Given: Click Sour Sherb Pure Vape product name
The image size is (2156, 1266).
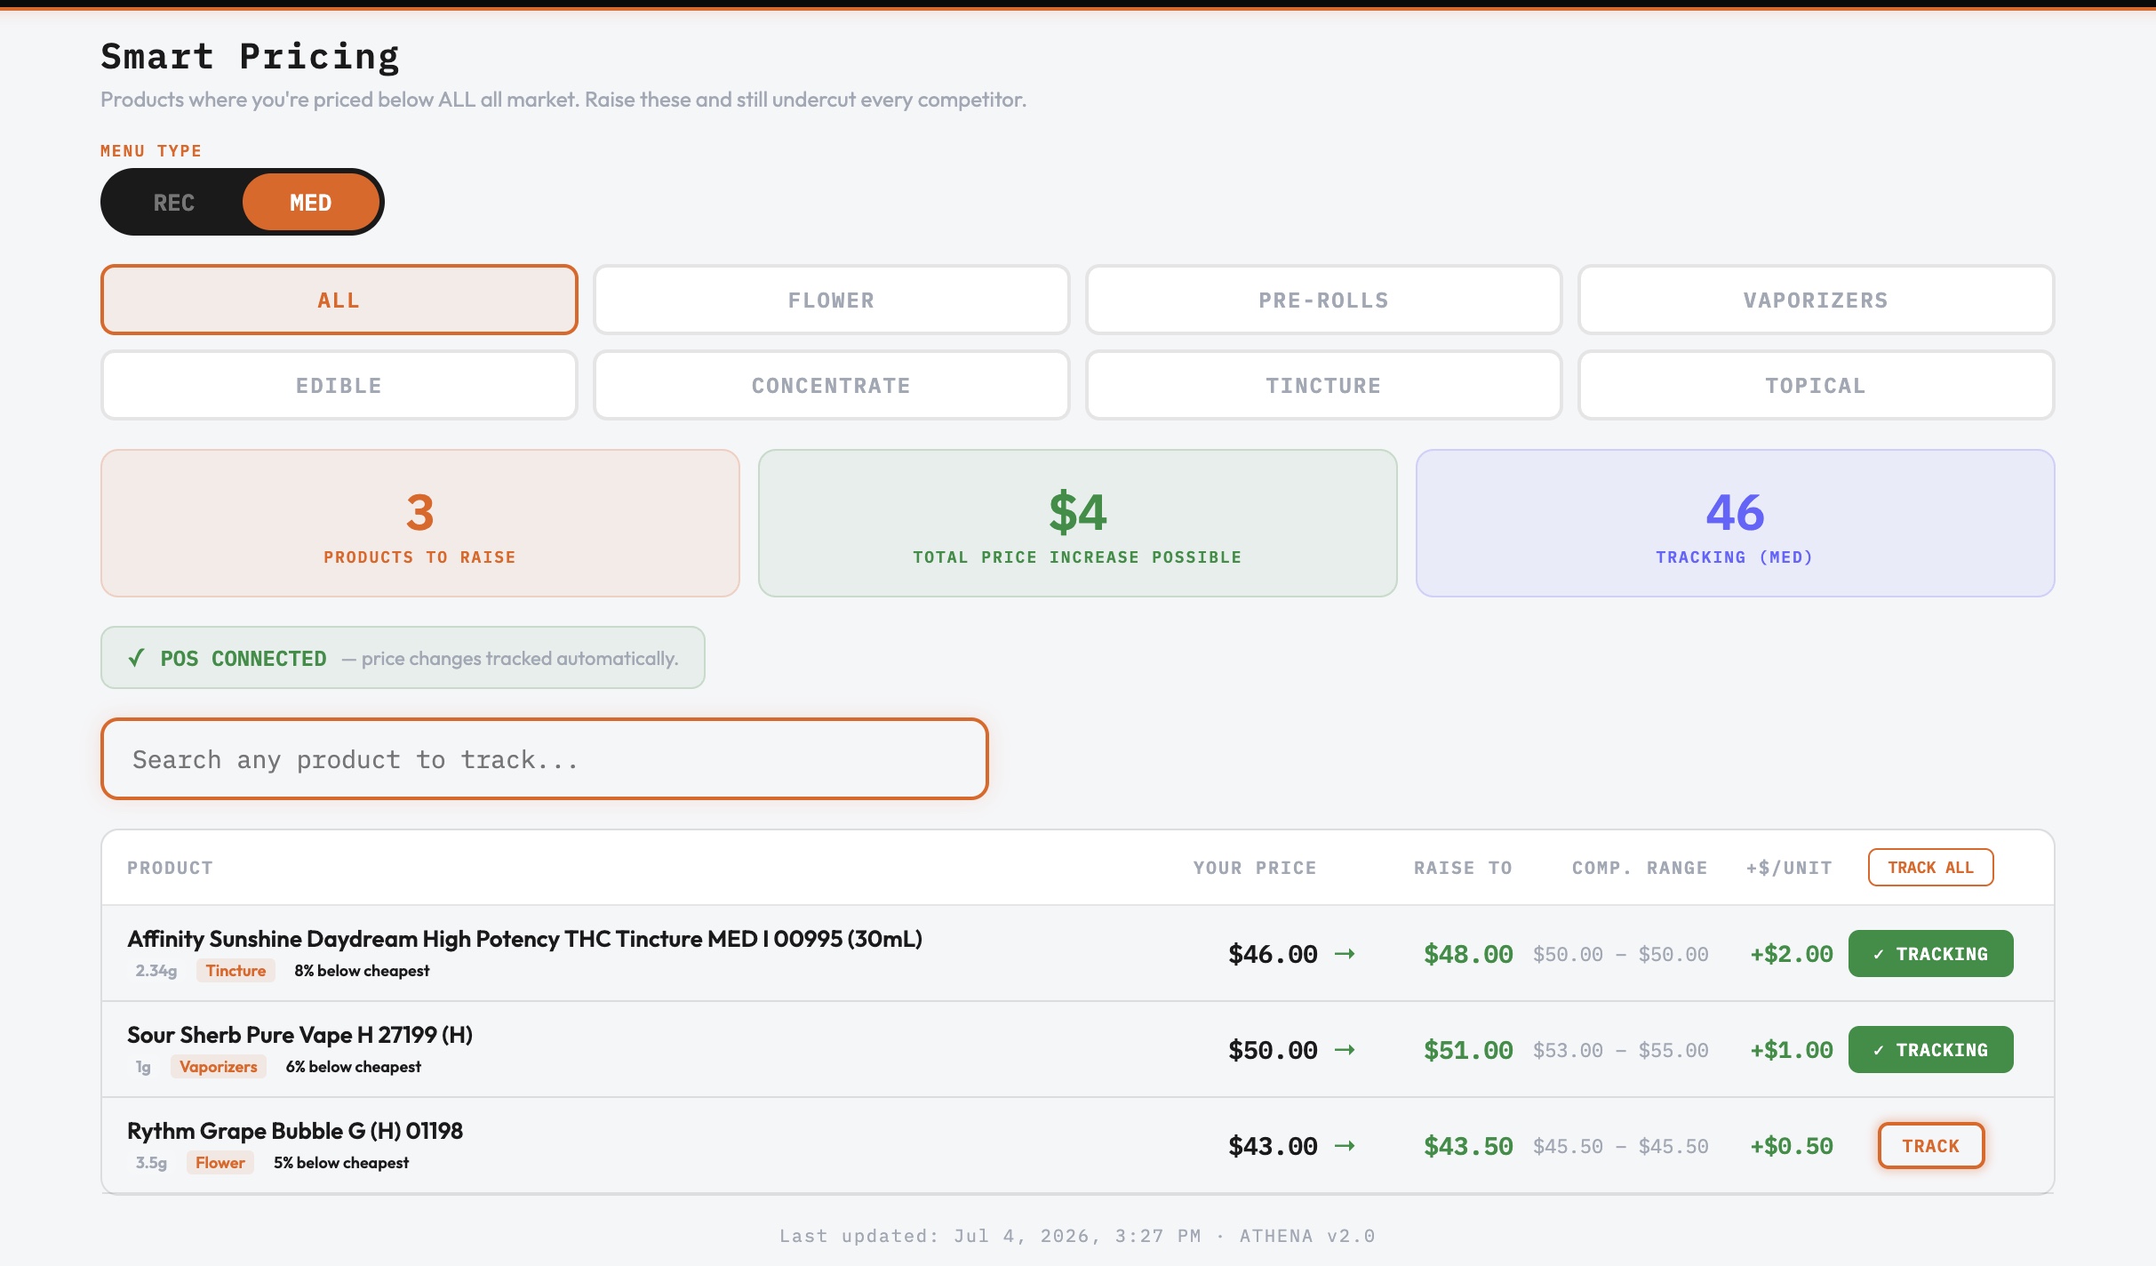Looking at the screenshot, I should click(x=299, y=1035).
